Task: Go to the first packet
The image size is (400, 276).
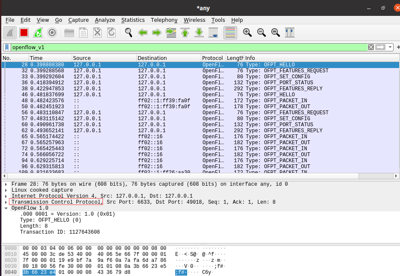Action: tap(185, 33)
